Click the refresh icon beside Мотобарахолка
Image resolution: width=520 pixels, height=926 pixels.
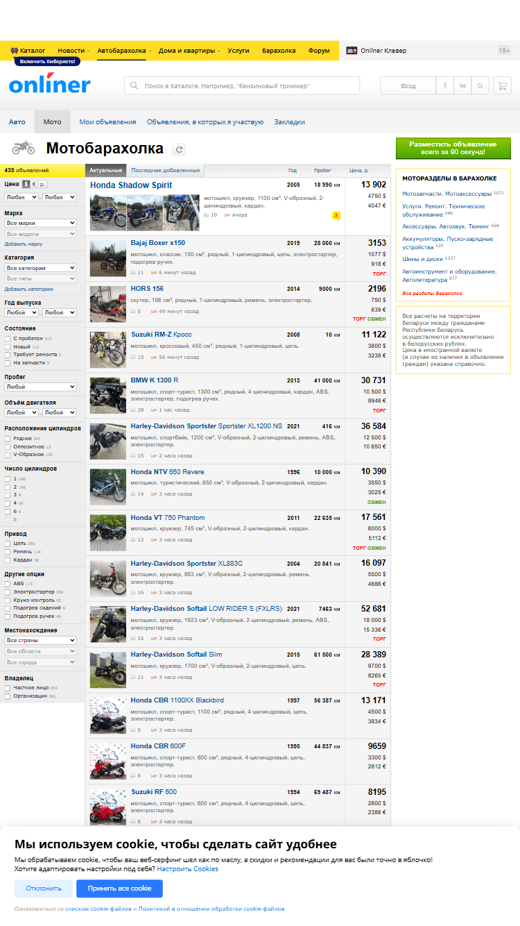(180, 149)
